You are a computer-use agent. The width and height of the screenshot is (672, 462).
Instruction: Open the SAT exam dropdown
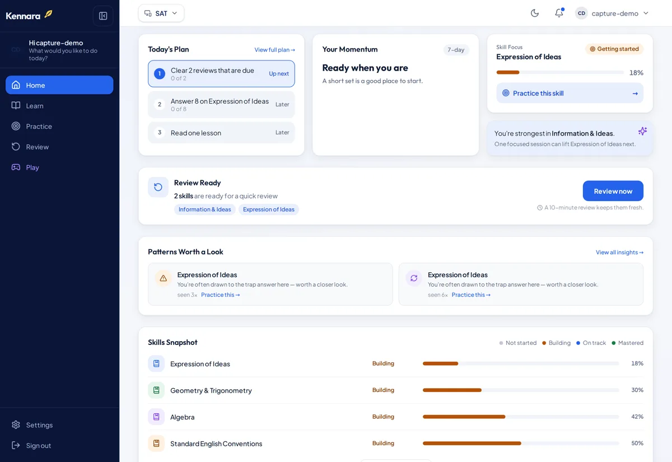tap(161, 13)
